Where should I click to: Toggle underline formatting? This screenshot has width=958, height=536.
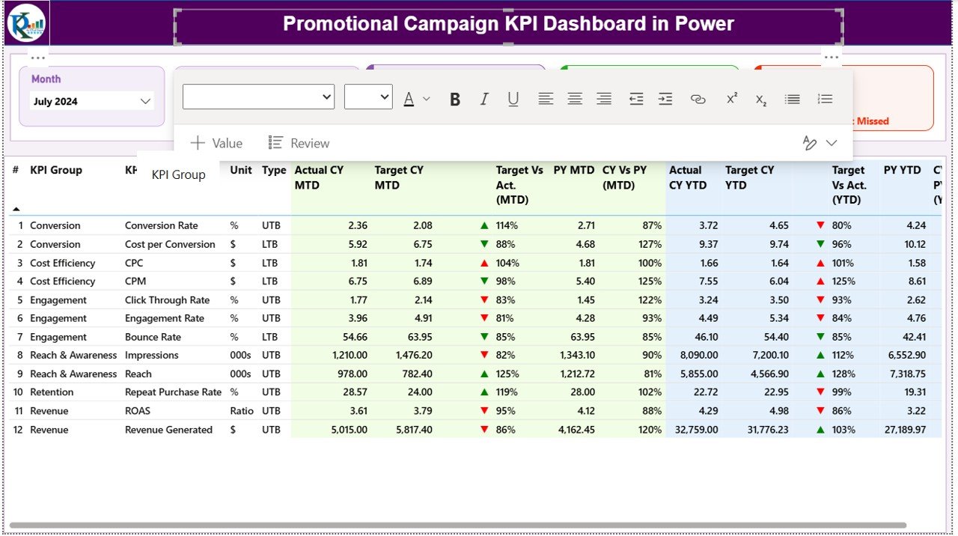click(513, 98)
